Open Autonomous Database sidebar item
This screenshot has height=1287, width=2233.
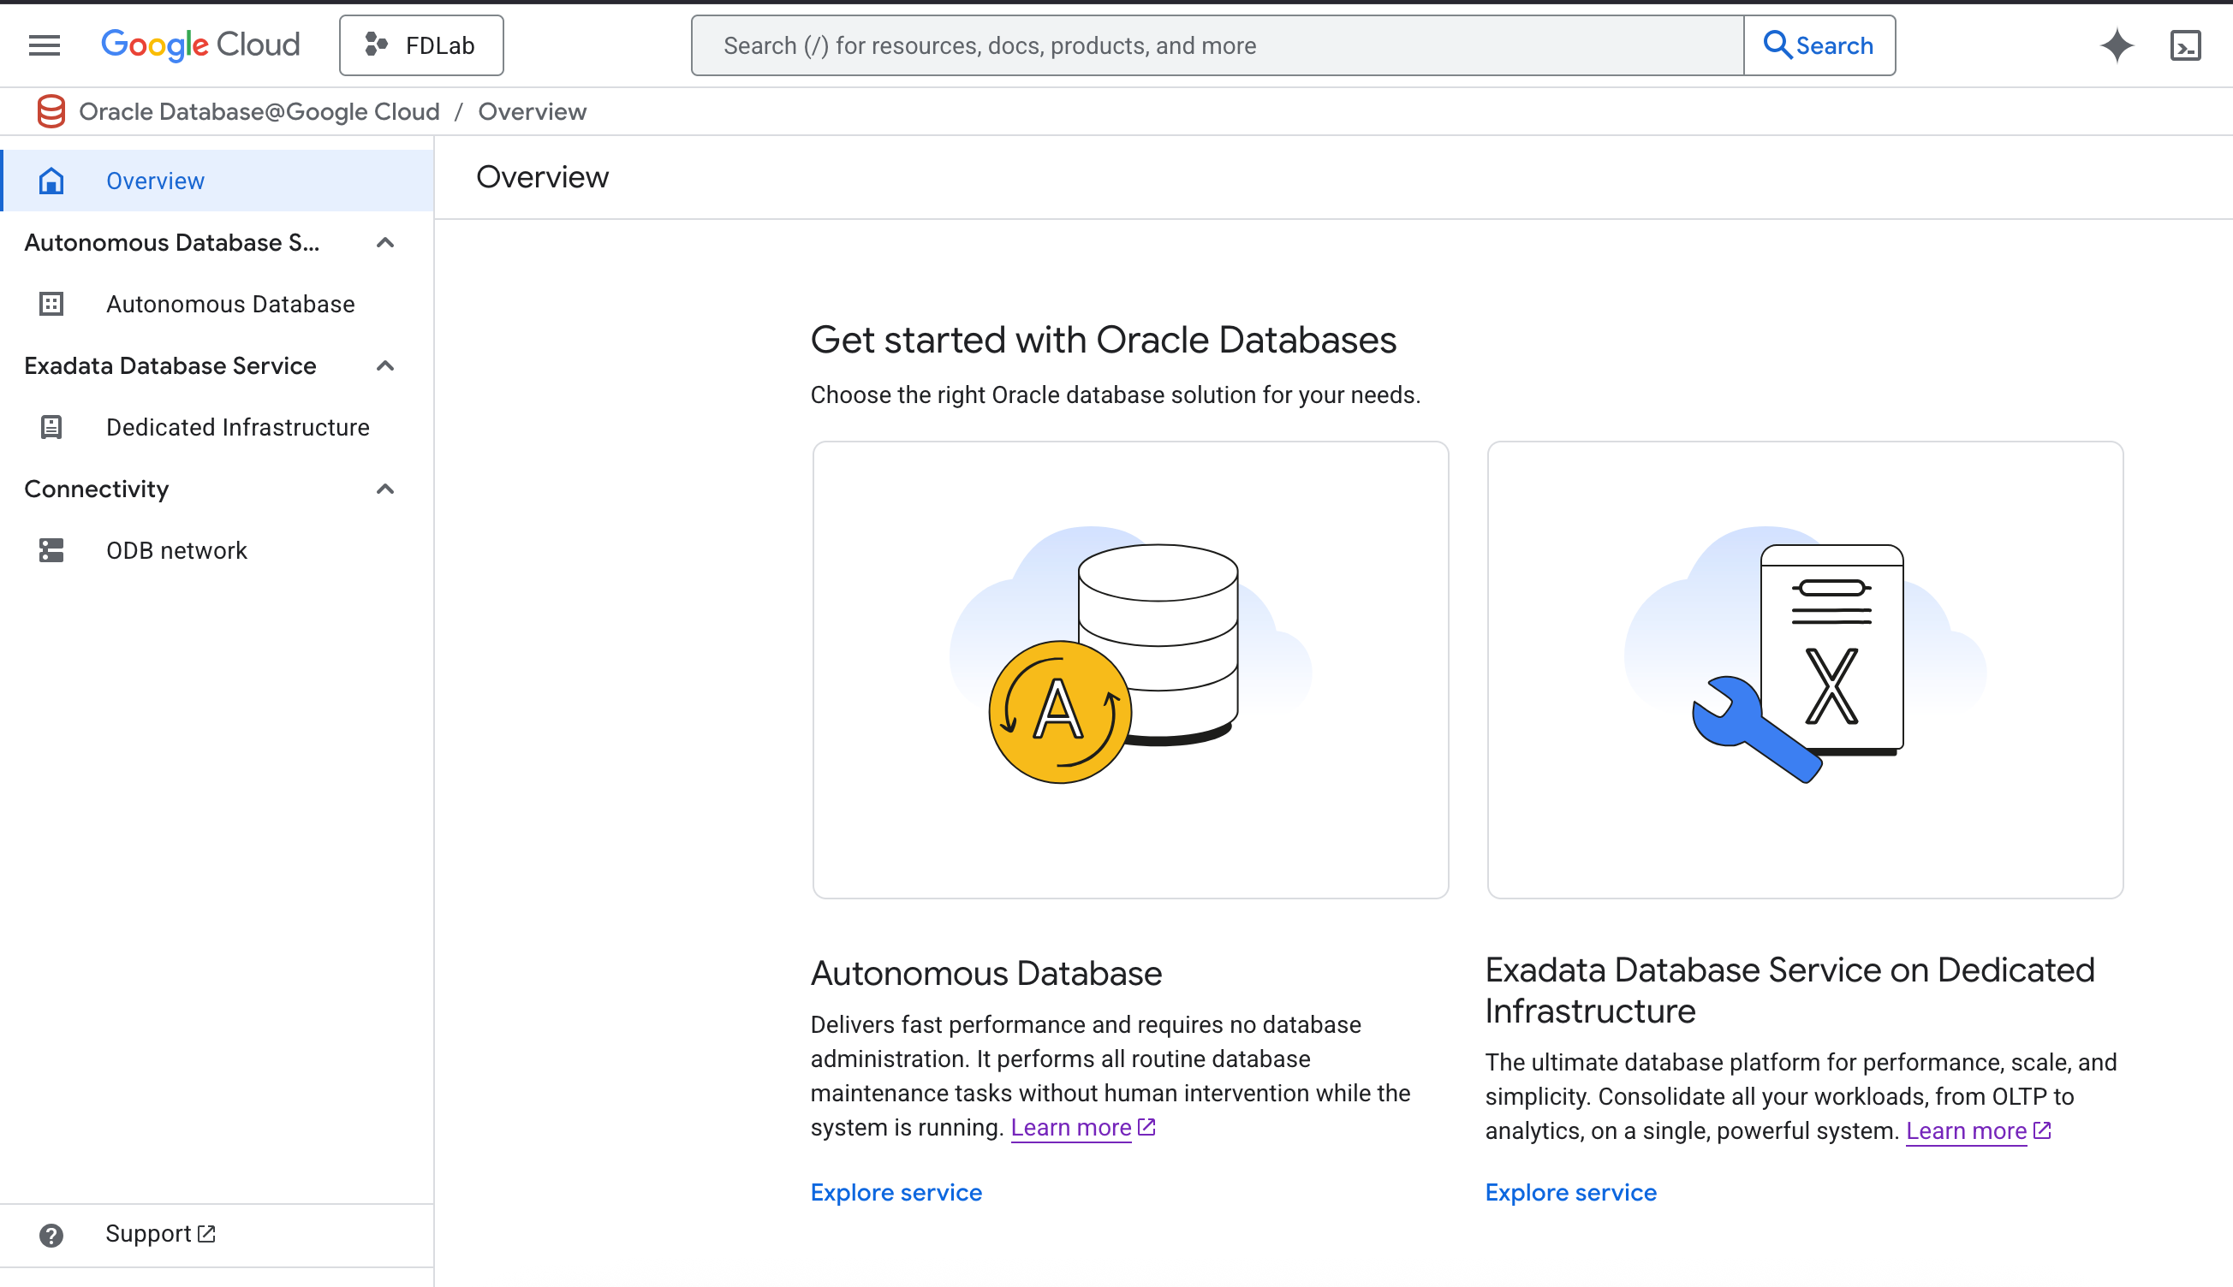(217, 304)
